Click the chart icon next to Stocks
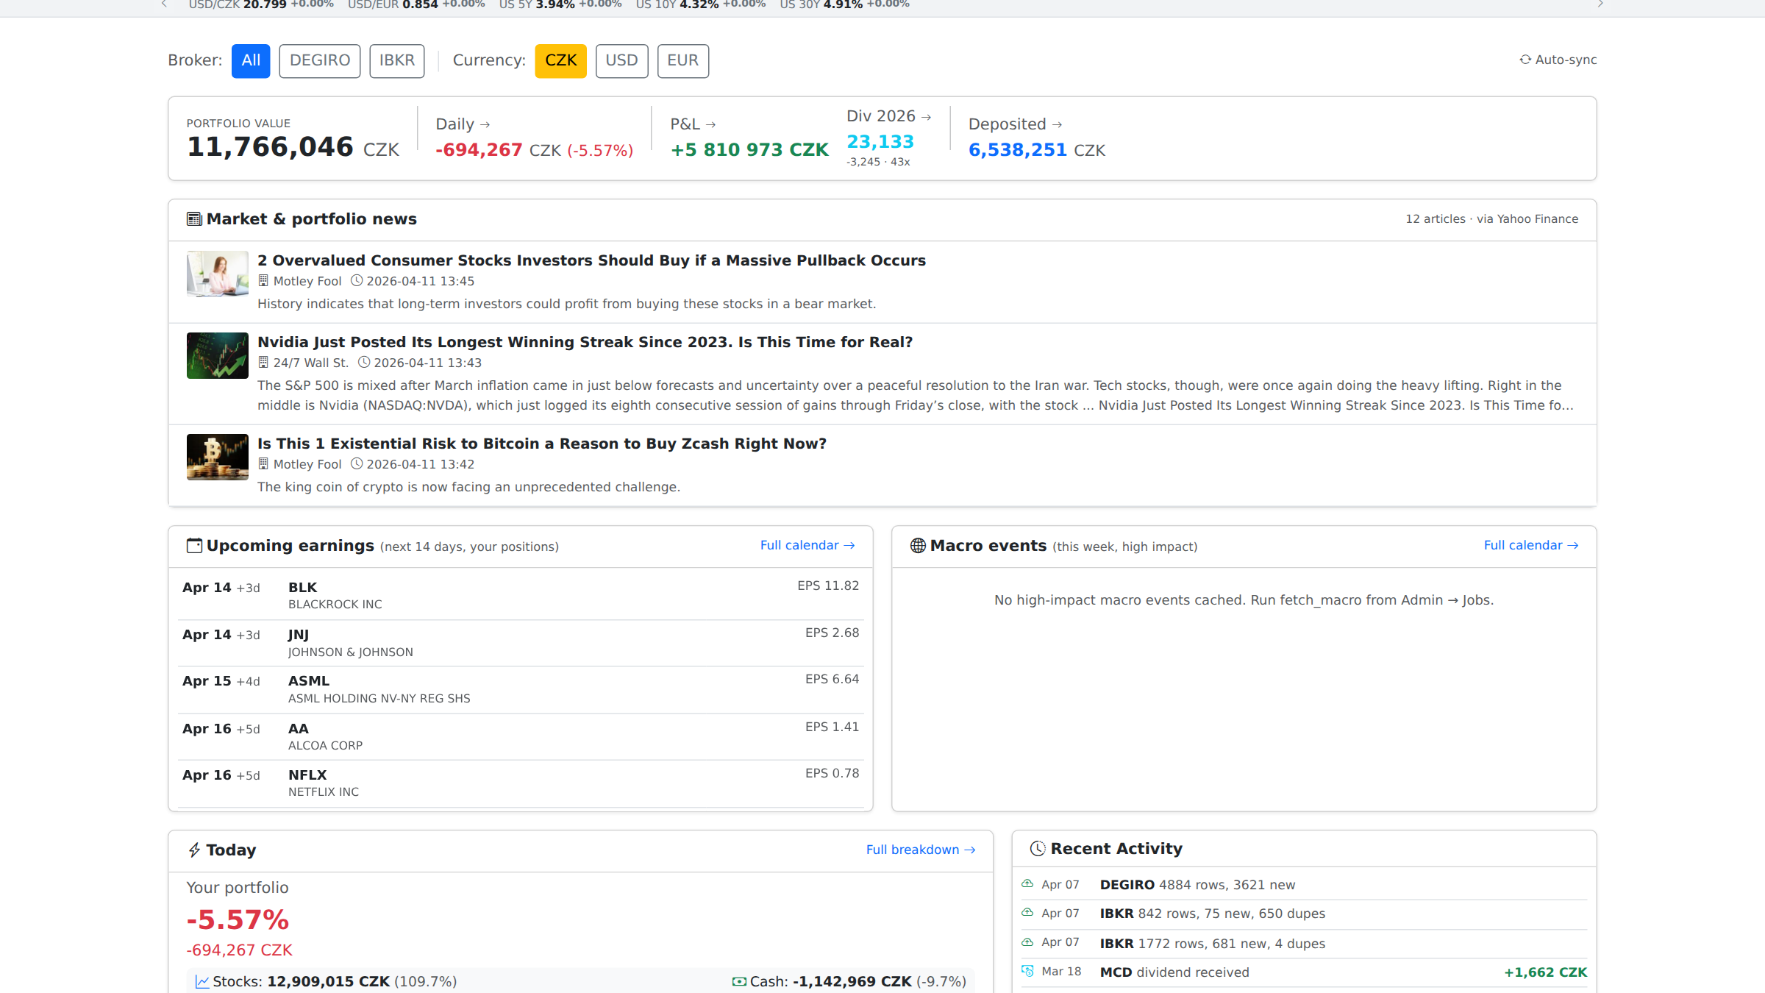1765x993 pixels. (202, 982)
